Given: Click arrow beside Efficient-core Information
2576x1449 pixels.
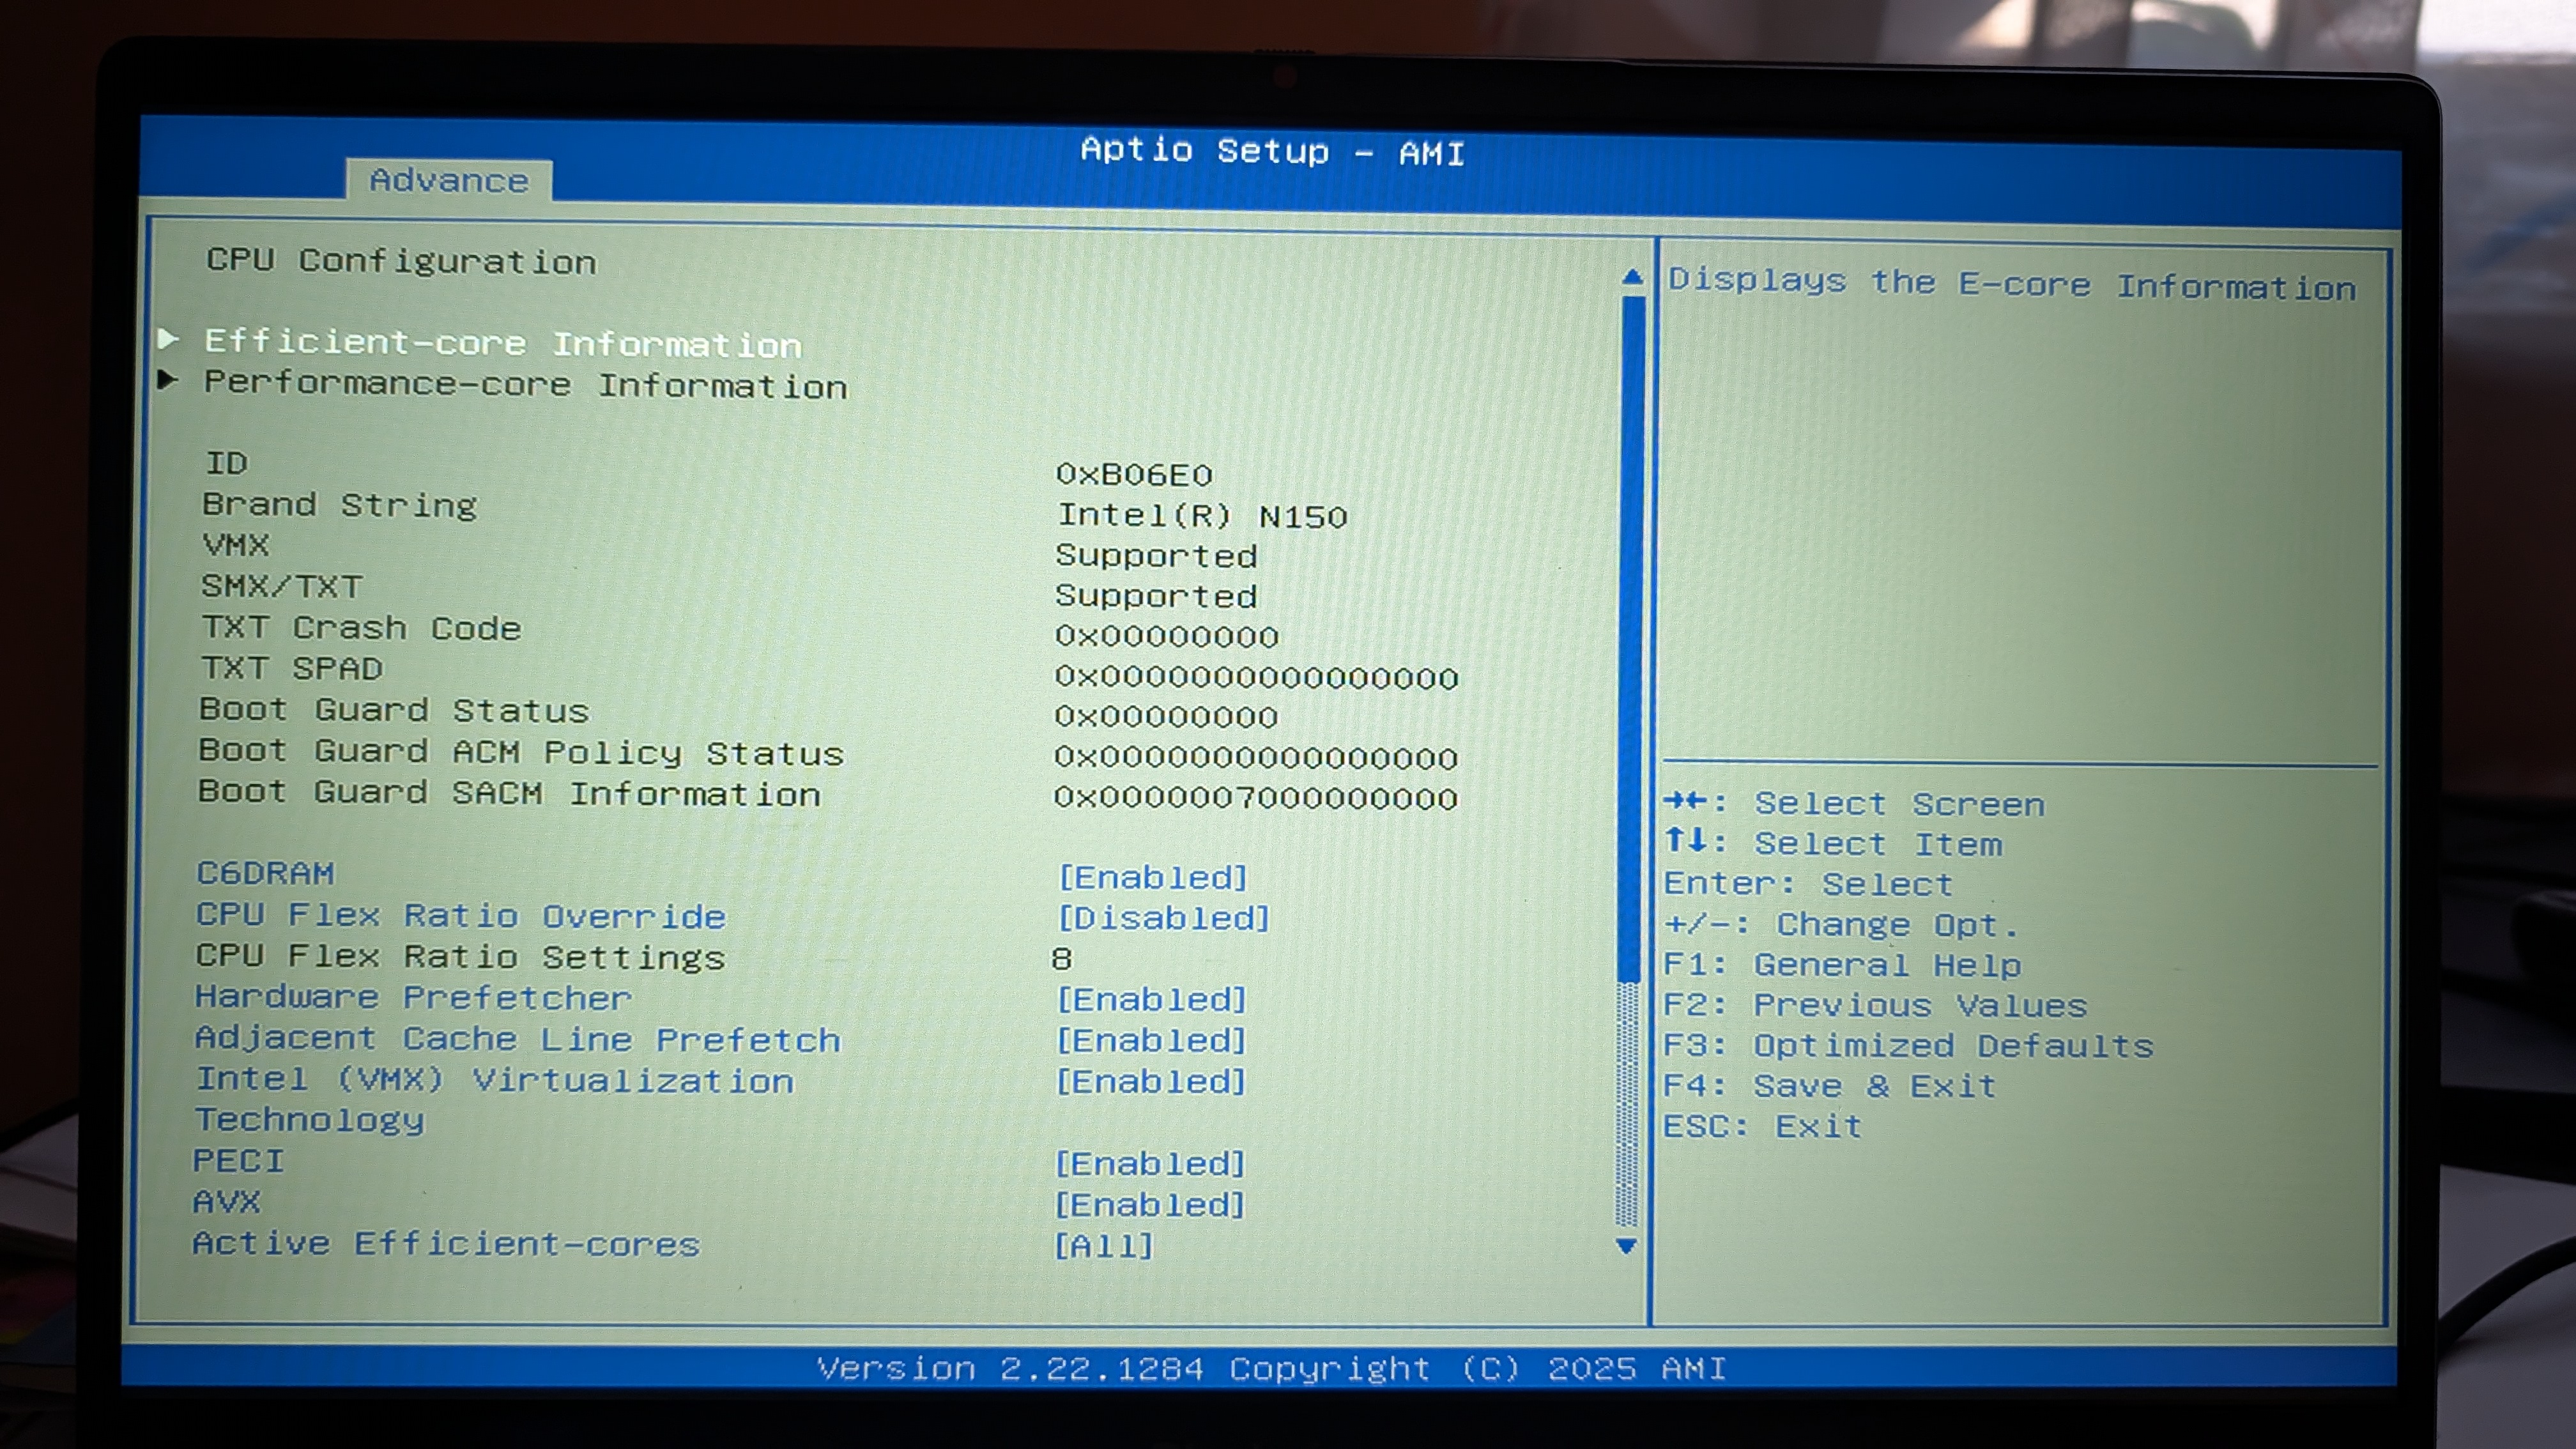Looking at the screenshot, I should 168,340.
